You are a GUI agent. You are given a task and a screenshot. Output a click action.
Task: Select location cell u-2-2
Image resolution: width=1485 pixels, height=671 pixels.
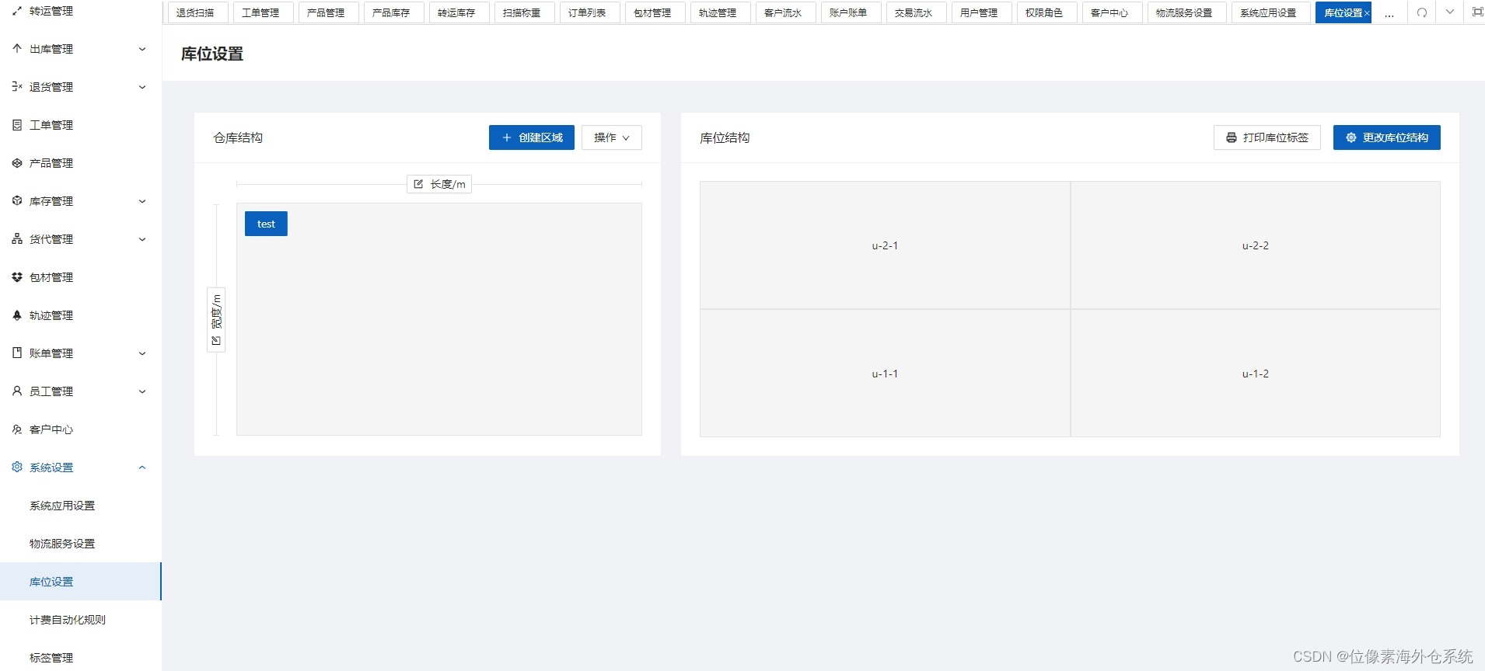(x=1256, y=245)
